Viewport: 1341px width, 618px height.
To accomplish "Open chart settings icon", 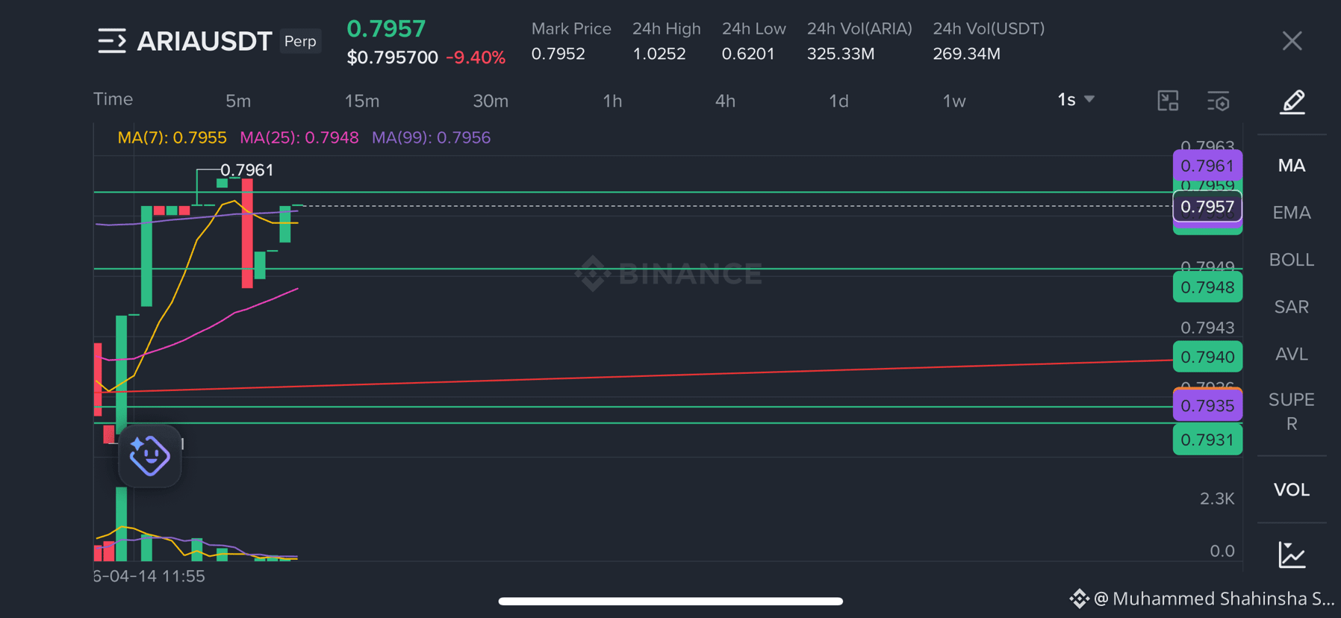I will [1219, 101].
